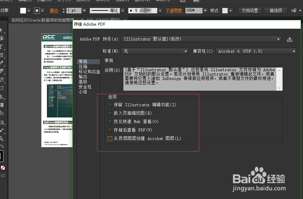
Task: Open the 描边 stroke panel link
Action: point(54,11)
